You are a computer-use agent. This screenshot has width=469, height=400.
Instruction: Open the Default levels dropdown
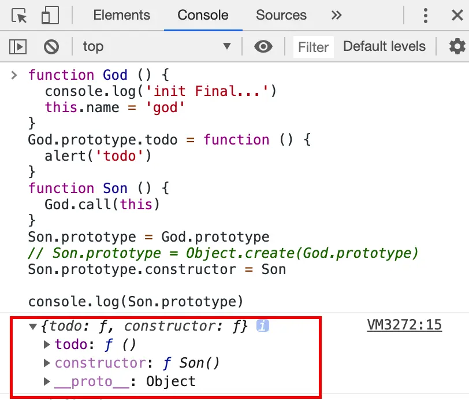[x=384, y=46]
